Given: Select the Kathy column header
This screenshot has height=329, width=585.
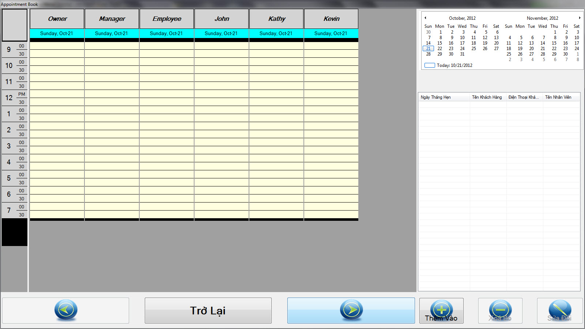Looking at the screenshot, I should 276,19.
